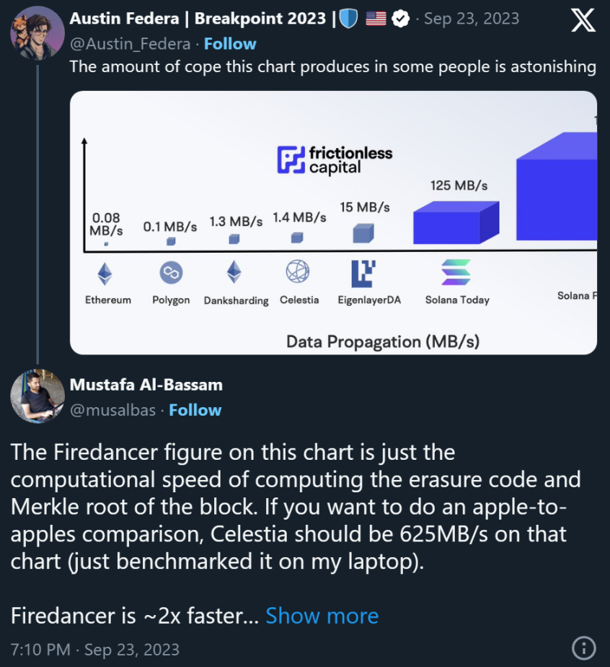Click the Frictionless Capital logo
Viewport: 610px width, 667px height.
pyautogui.click(x=335, y=160)
